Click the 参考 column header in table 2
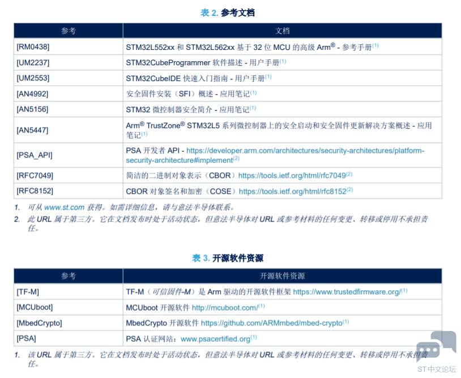461x378 pixels. [68, 31]
